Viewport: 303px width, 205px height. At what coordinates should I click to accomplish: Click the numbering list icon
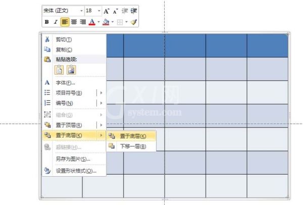coord(47,103)
